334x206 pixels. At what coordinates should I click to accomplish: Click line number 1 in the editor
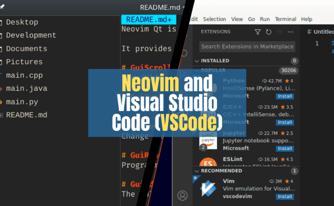[317, 44]
